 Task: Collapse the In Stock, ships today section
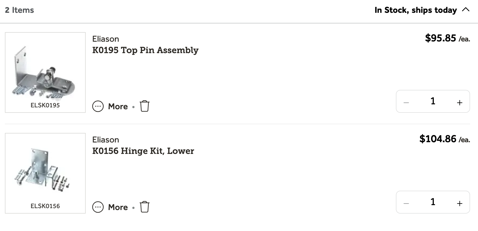[422, 10]
